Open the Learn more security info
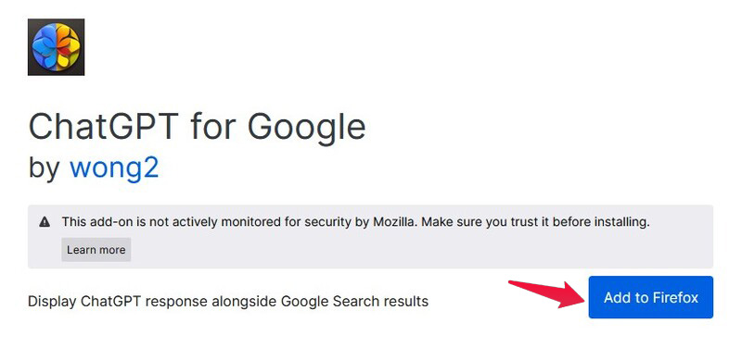Screen dimensions: 742x348 96,250
